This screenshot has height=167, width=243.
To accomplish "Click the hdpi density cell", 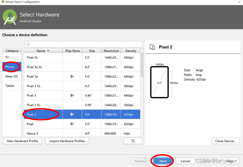I will click(131, 133).
